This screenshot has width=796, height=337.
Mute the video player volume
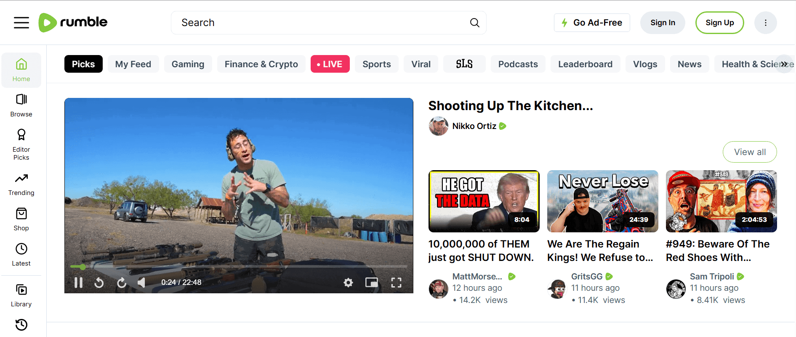point(142,283)
